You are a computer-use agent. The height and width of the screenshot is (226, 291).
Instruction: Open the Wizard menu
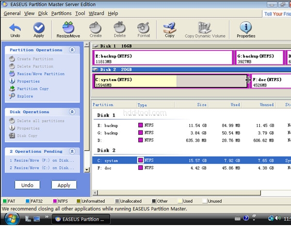[97, 14]
